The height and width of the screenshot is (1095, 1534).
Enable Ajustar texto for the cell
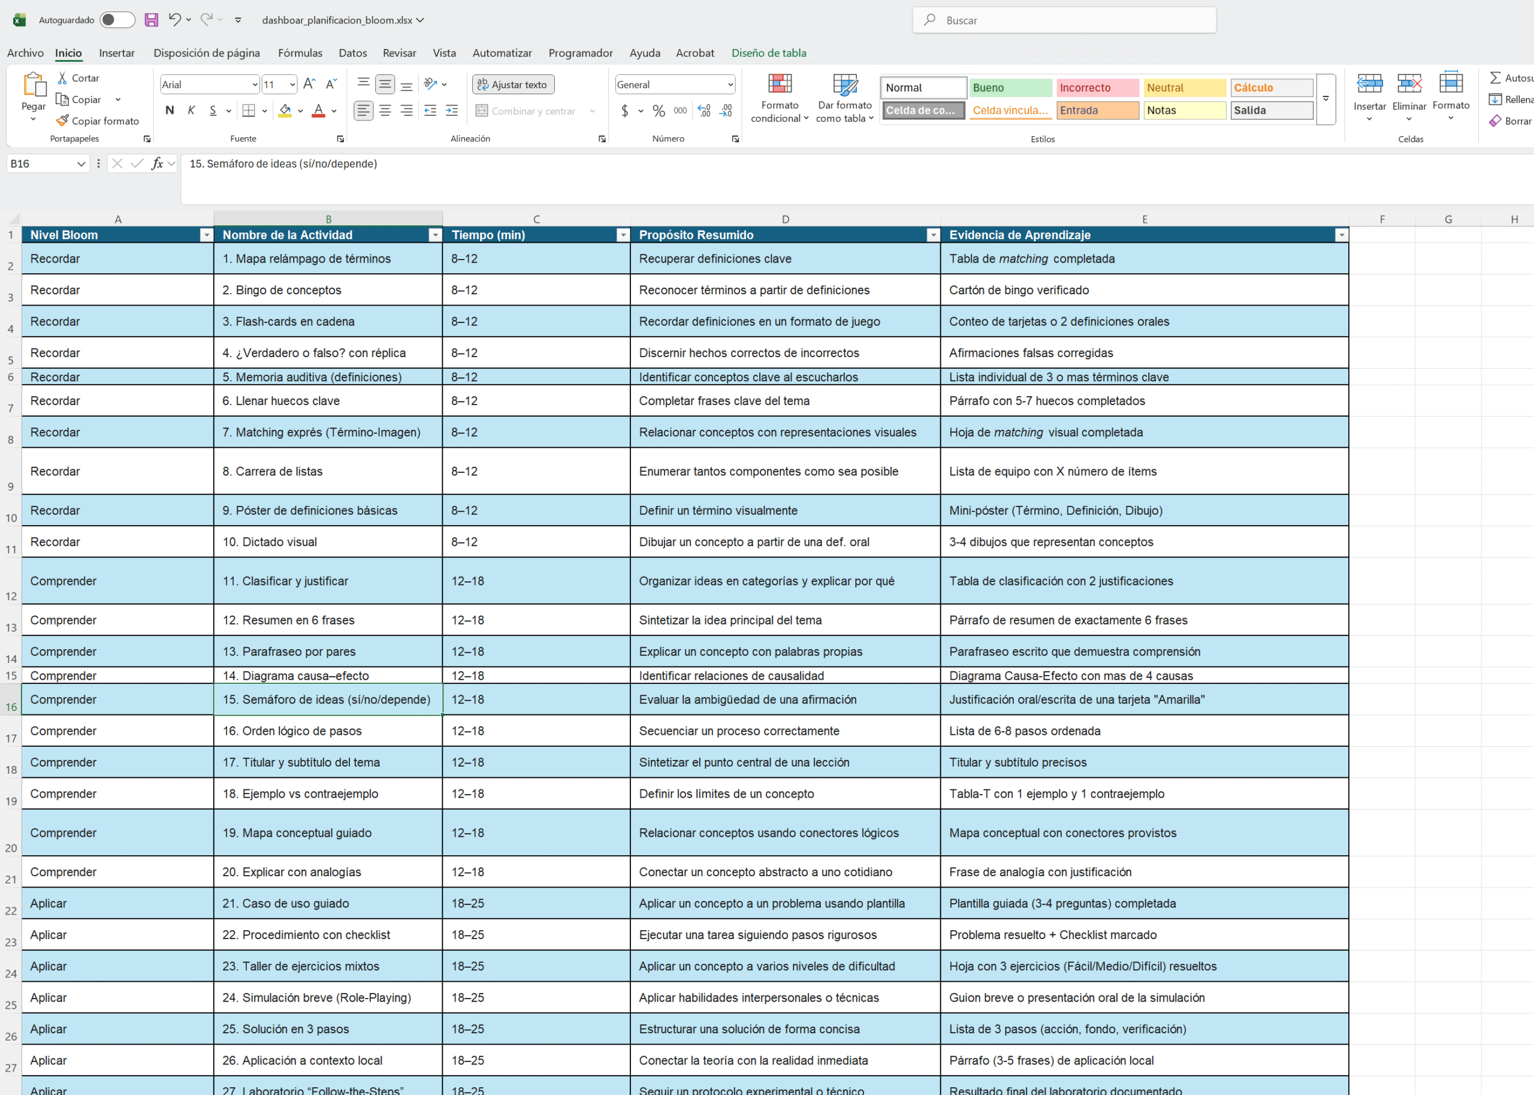coord(513,84)
